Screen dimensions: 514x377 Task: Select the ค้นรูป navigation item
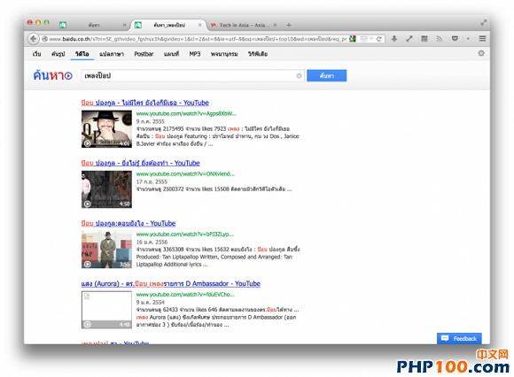(x=58, y=54)
